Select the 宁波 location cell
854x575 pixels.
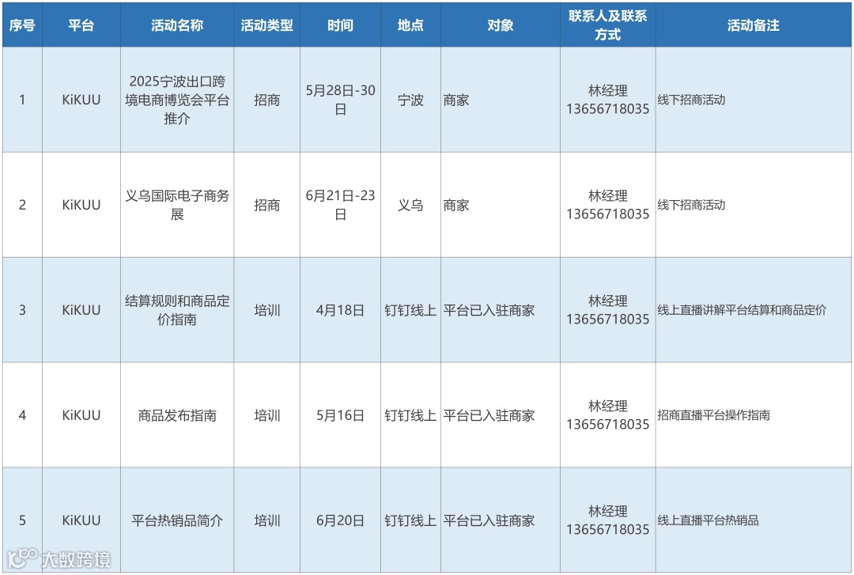[410, 100]
